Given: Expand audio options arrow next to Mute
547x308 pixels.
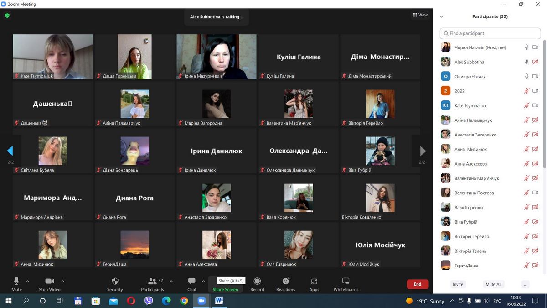Looking at the screenshot, I should coord(28,281).
